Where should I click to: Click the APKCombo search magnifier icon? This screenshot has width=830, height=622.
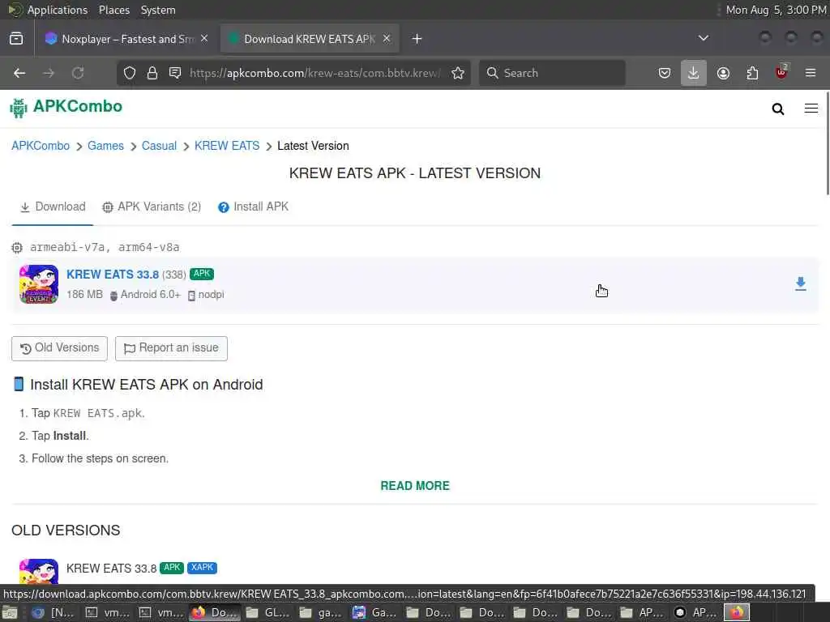(x=777, y=109)
